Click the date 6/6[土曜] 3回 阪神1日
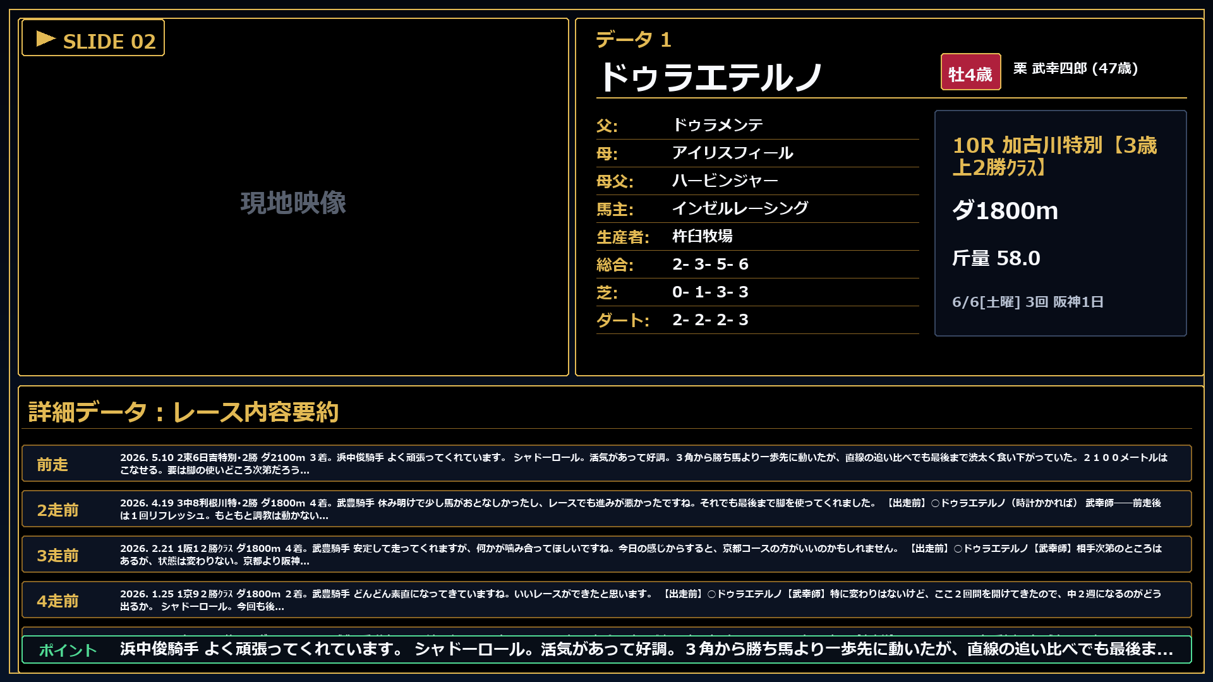The image size is (1213, 682). (x=1028, y=302)
